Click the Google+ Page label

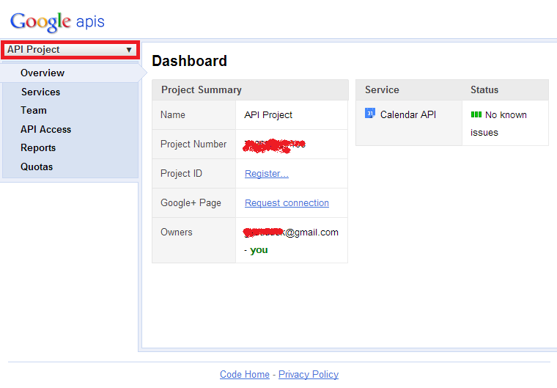click(191, 202)
